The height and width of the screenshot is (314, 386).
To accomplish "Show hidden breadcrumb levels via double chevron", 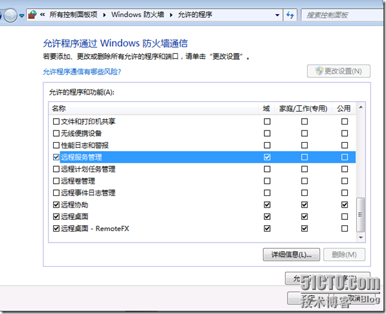I will click(42, 14).
